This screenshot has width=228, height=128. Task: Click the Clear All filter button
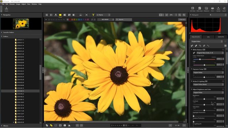[182, 20]
